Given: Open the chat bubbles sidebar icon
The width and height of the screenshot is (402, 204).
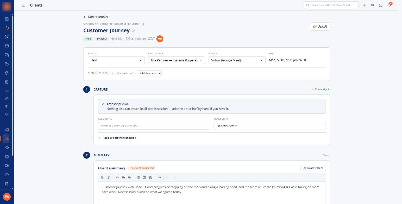Looking at the screenshot, I should click(x=7, y=55).
